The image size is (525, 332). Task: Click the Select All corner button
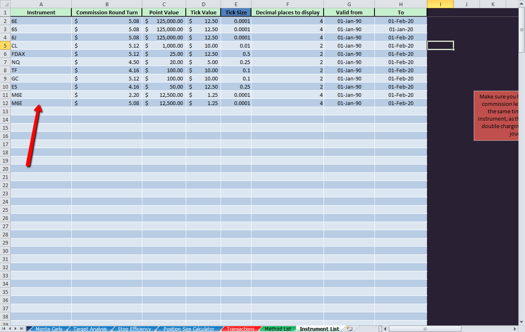pyautogui.click(x=5, y=4)
